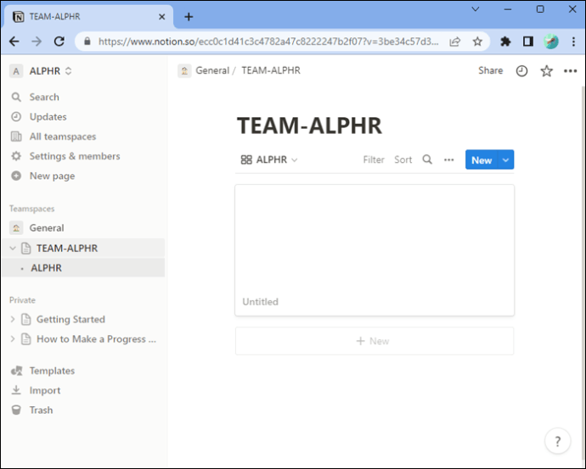Click Share button

coord(490,70)
